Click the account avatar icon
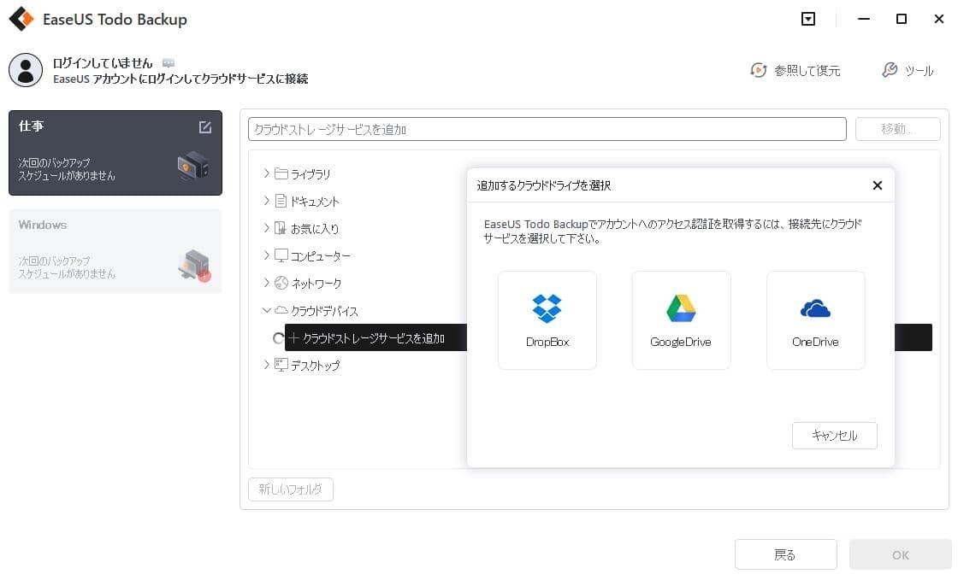Image resolution: width=958 pixels, height=586 pixels. click(26, 70)
